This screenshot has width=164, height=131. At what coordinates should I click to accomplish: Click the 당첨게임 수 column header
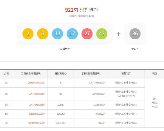61,74
